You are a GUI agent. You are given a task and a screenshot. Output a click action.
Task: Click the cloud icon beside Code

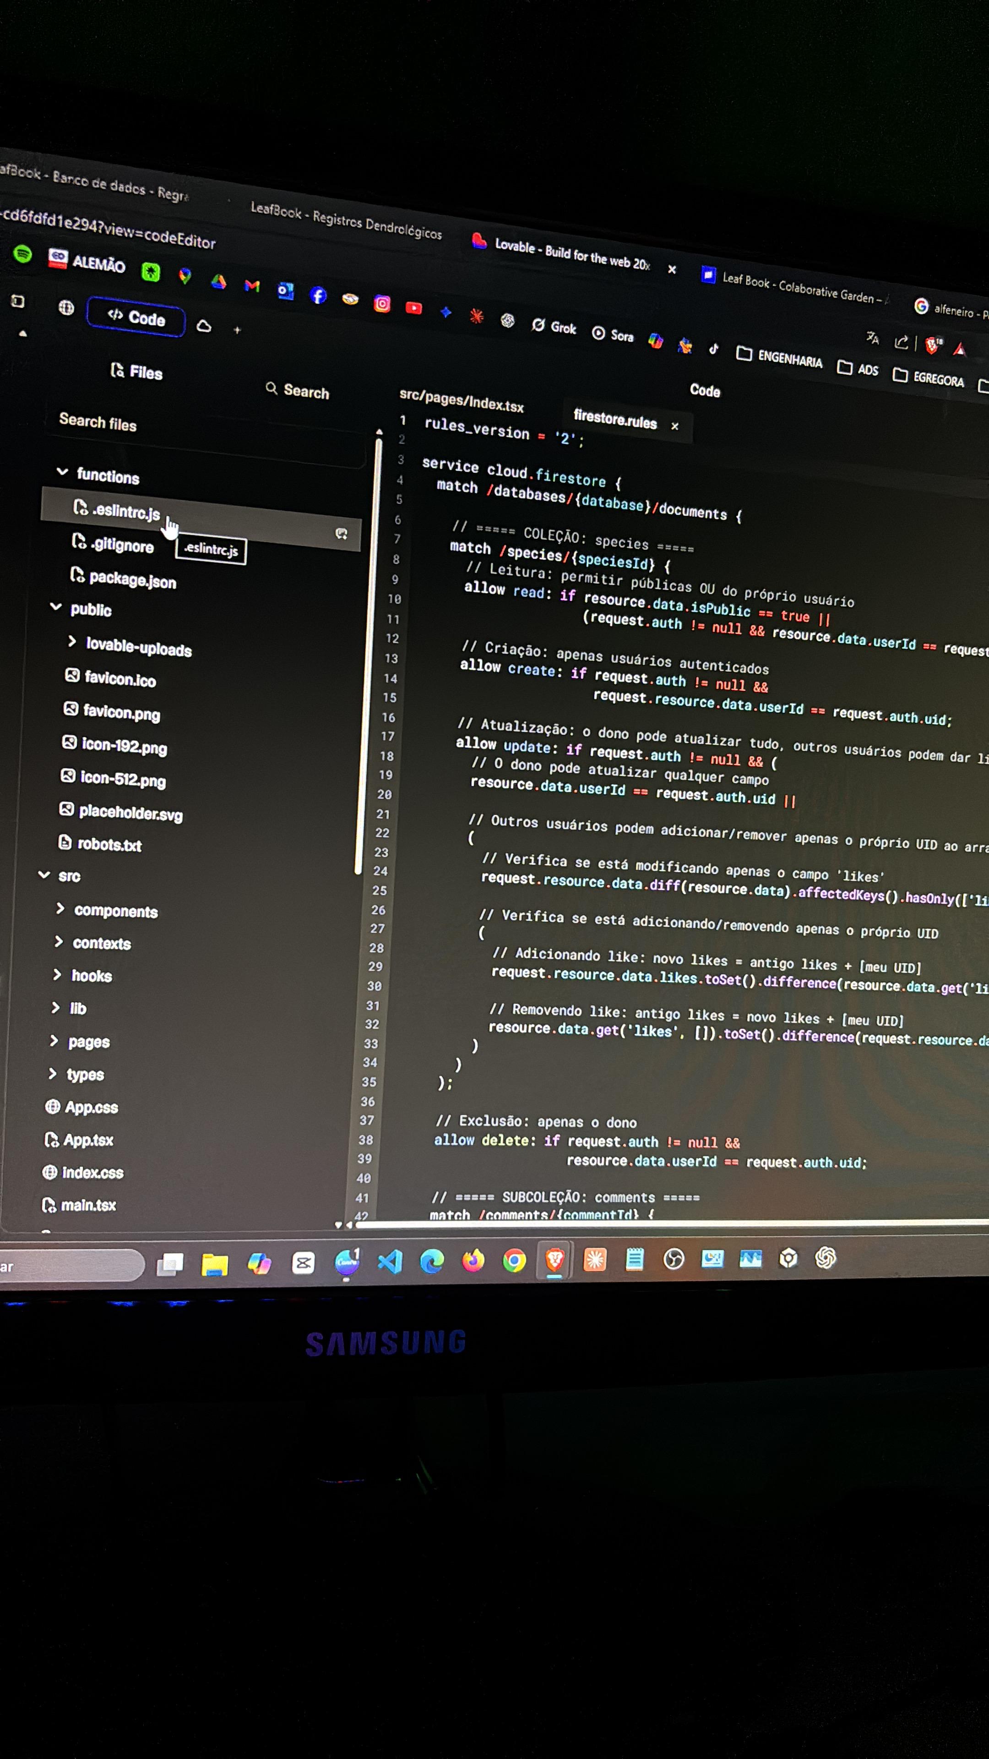click(x=204, y=326)
